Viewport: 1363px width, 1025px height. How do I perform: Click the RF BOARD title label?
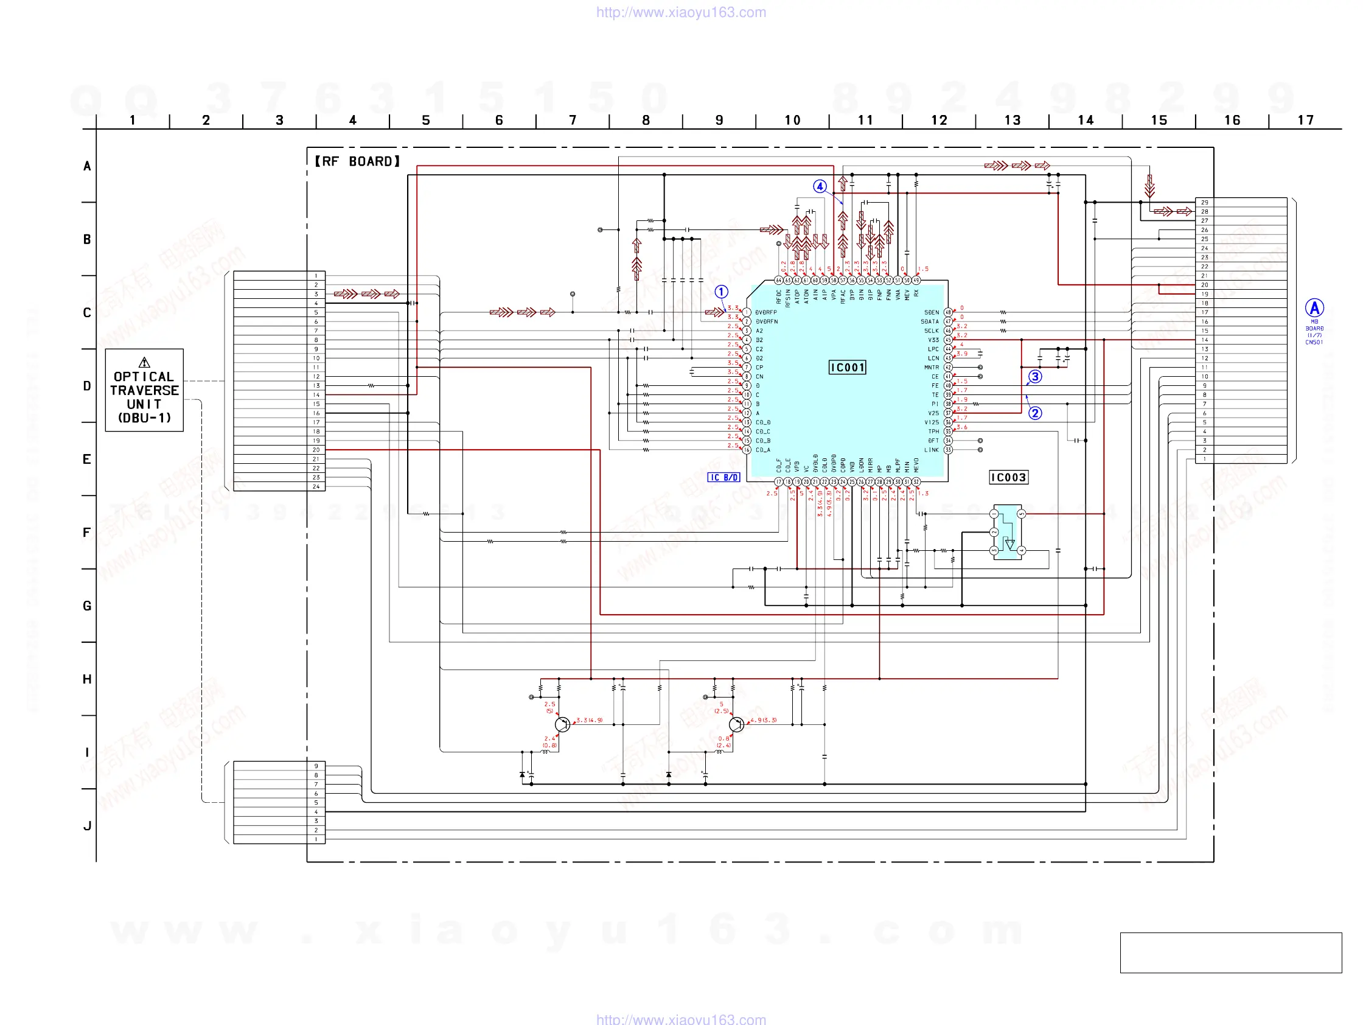click(x=357, y=161)
